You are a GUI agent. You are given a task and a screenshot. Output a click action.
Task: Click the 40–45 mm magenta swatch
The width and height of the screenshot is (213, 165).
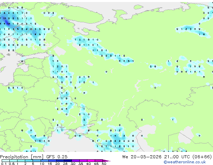click(x=91, y=161)
